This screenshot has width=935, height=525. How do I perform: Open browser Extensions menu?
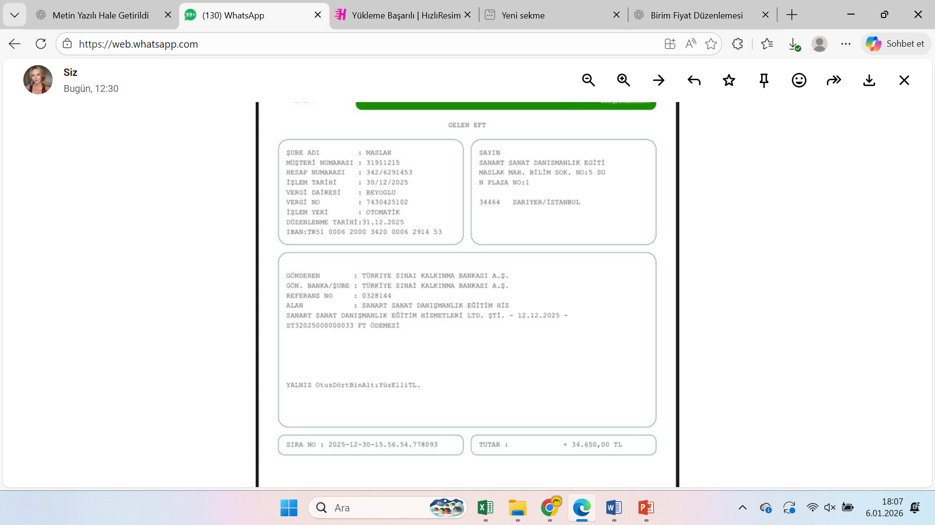pos(738,44)
